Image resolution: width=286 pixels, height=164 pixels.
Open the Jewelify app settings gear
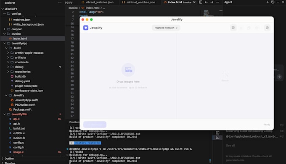coord(267,28)
